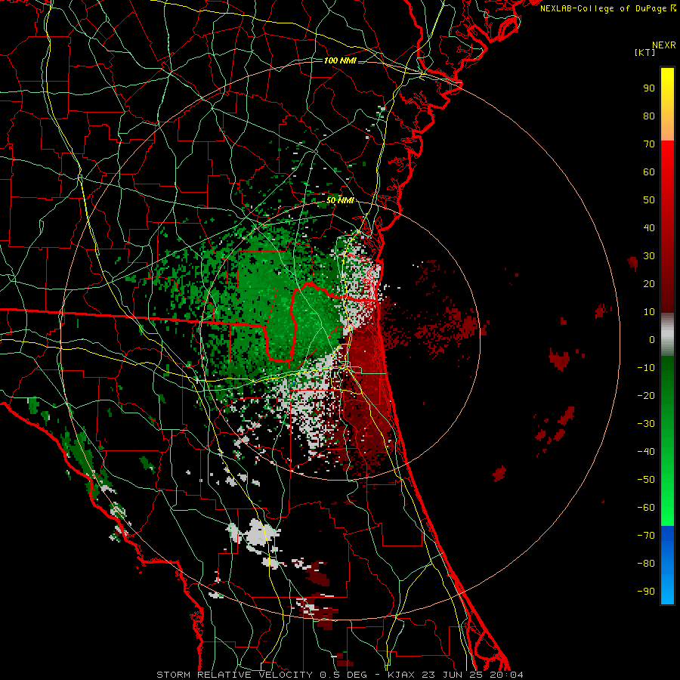Click the 10 value on the velocity scale
This screenshot has height=680, width=680.
pyautogui.click(x=649, y=312)
